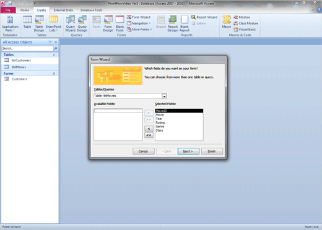Select the Table Design icon

[x=39, y=23]
